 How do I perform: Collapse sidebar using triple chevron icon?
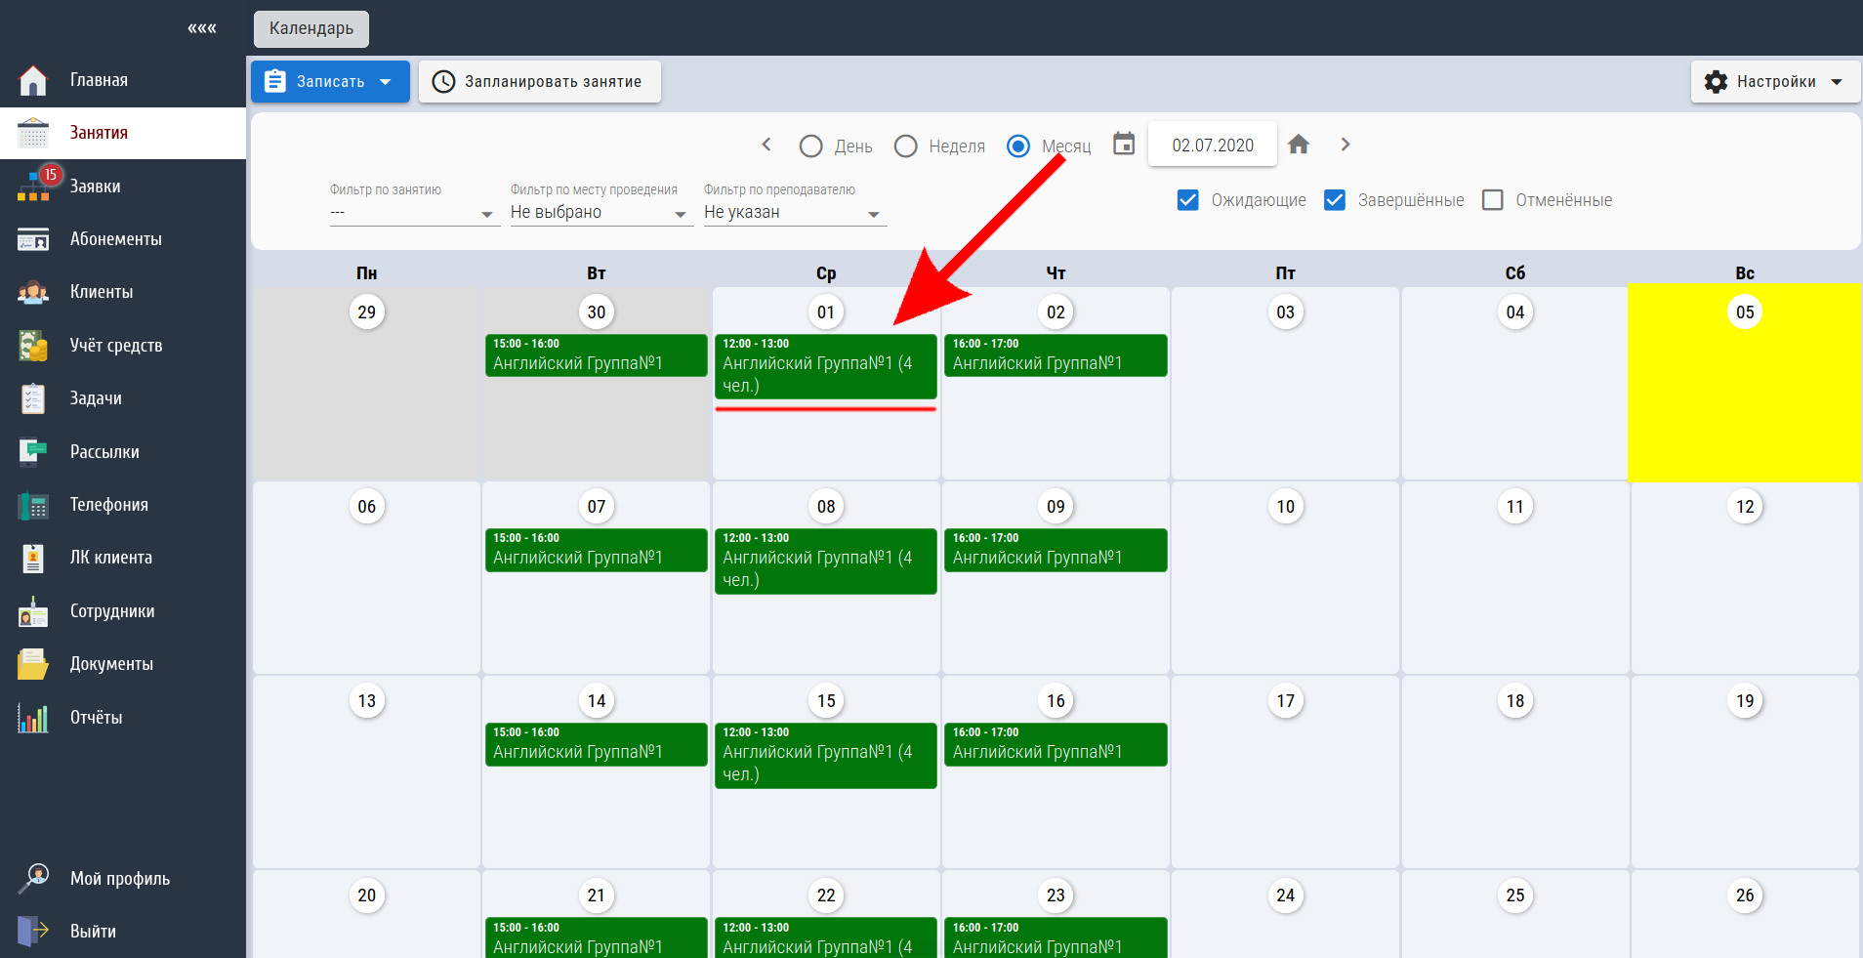202,28
